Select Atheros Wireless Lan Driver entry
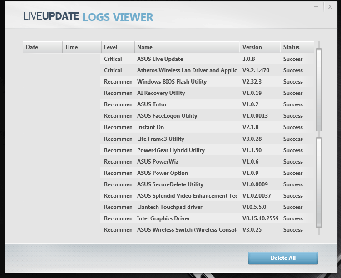The height and width of the screenshot is (278, 341). (x=207, y=70)
